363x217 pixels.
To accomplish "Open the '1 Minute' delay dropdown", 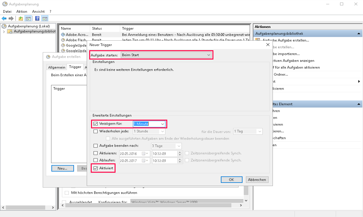I will tap(163, 124).
